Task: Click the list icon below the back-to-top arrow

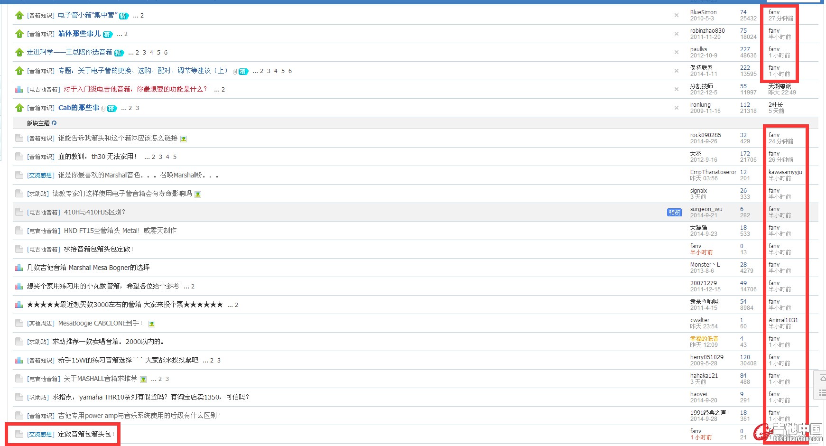Action: [x=821, y=393]
